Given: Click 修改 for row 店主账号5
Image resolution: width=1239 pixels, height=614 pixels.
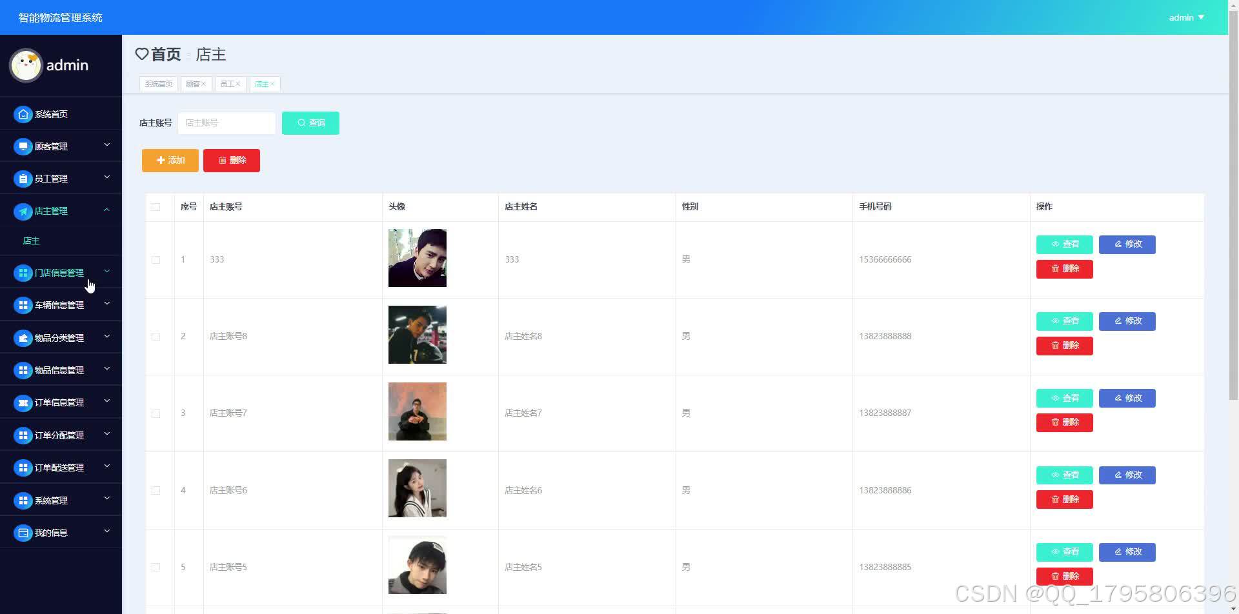Looking at the screenshot, I should (x=1127, y=552).
